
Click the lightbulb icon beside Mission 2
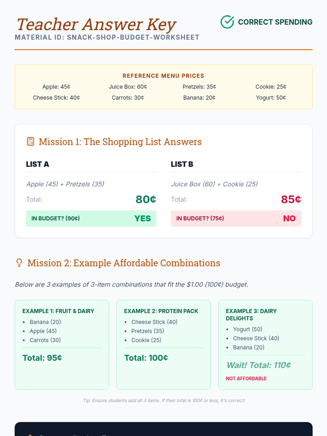pos(19,263)
